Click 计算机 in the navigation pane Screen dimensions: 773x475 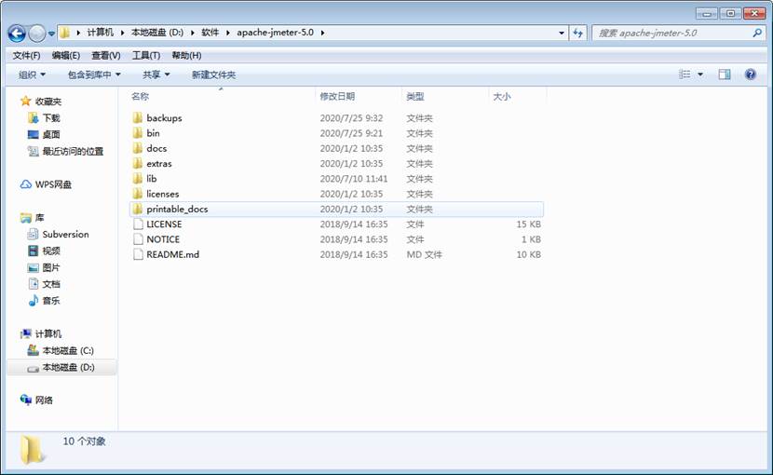pyautogui.click(x=47, y=334)
